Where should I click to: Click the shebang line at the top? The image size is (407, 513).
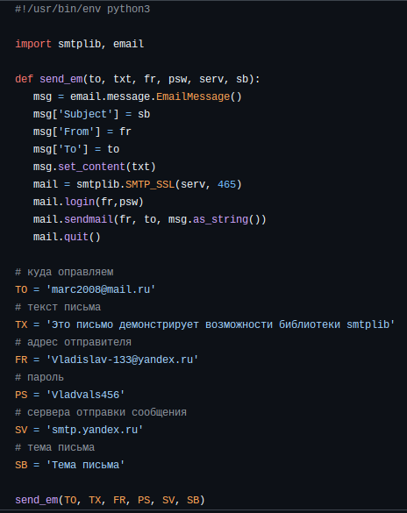tap(82, 9)
